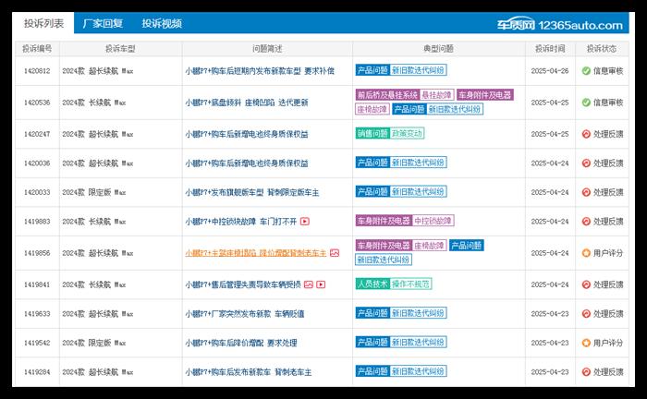Click green check status icon for complaint 1420812
The height and width of the screenshot is (399, 647).
tap(586, 71)
